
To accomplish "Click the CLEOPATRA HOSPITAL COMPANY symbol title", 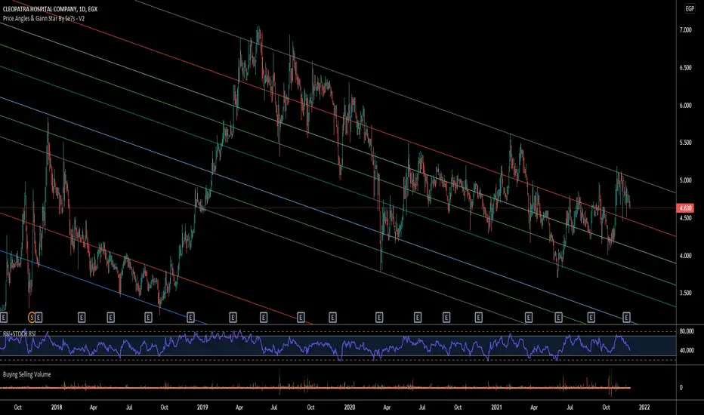I will (x=50, y=9).
